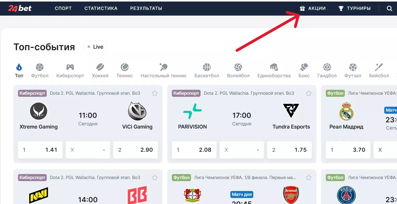Image resolution: width=397 pixels, height=204 pixels.
Task: Select the Киберспорт gamepad icon
Action: click(70, 67)
